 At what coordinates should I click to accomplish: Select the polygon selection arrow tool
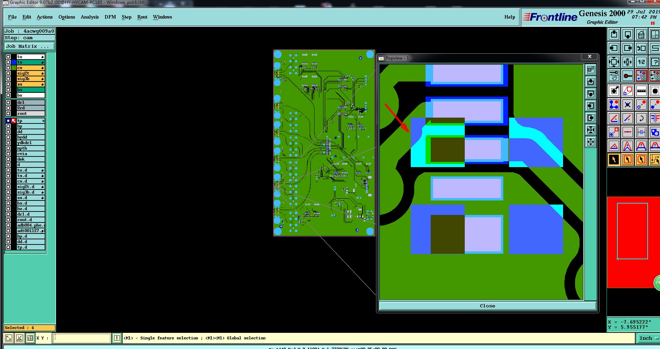641,160
